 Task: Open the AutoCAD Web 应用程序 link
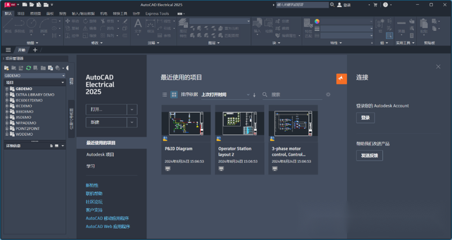[x=108, y=226]
